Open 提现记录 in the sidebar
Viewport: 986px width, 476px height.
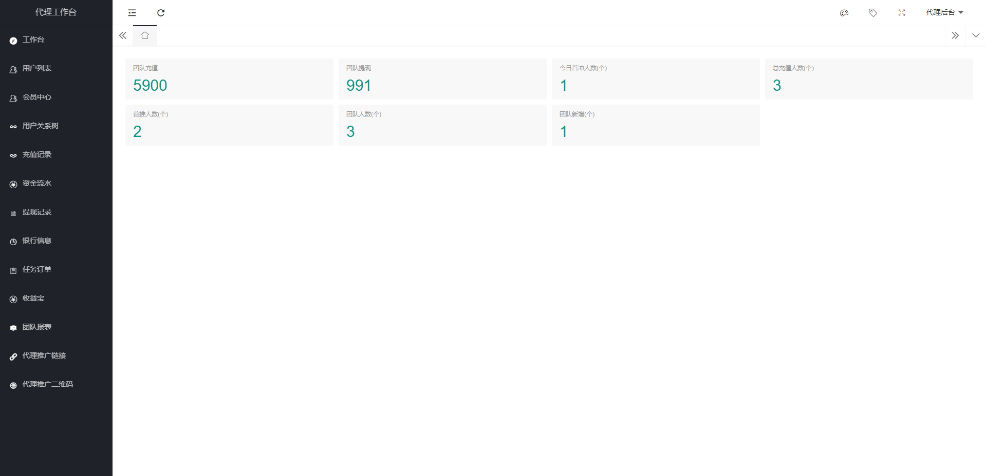point(36,212)
